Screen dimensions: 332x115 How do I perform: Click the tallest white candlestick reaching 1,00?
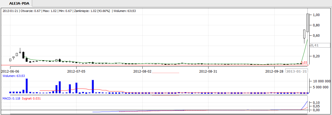point(307,23)
